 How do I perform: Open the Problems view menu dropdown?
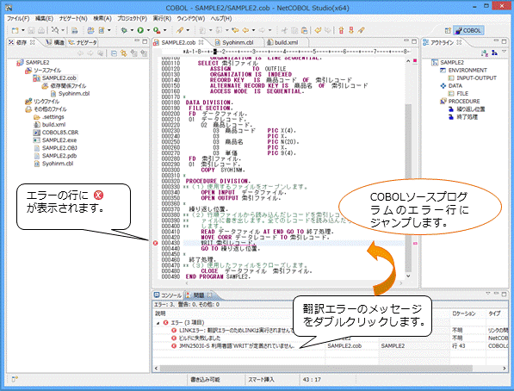pyautogui.click(x=488, y=294)
